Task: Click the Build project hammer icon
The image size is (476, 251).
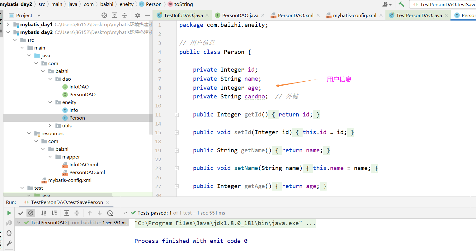Action: 401,4
